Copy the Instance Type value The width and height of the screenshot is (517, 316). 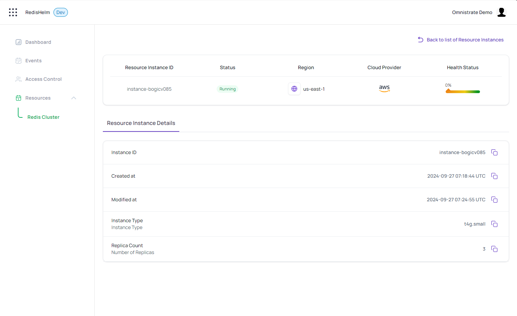[494, 224]
